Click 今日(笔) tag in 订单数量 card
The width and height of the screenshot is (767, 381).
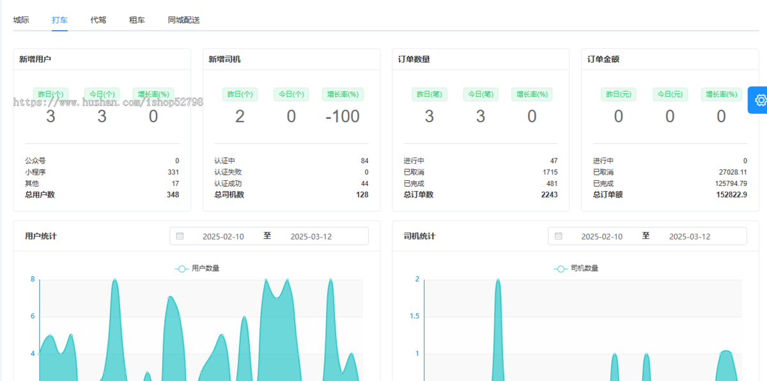point(481,95)
